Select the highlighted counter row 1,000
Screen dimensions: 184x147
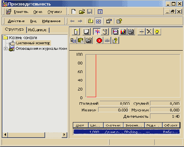click(x=127, y=132)
